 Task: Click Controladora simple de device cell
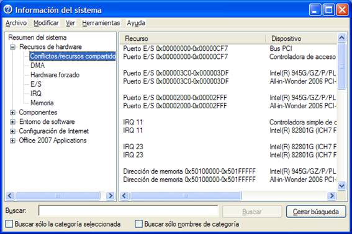pos(303,122)
